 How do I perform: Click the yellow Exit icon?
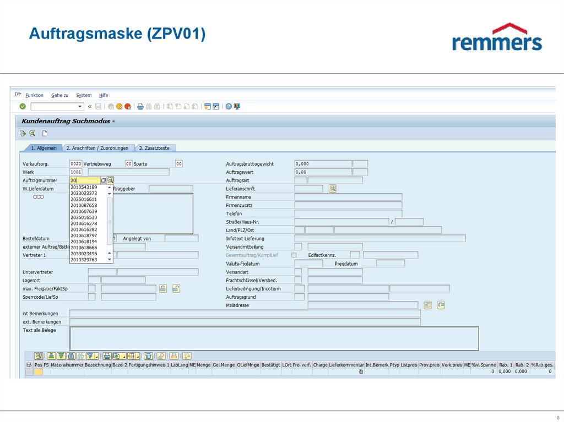click(119, 106)
